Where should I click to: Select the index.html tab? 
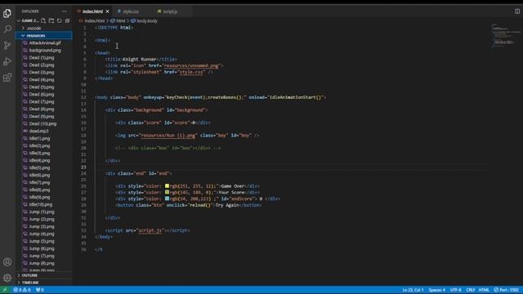92,11
